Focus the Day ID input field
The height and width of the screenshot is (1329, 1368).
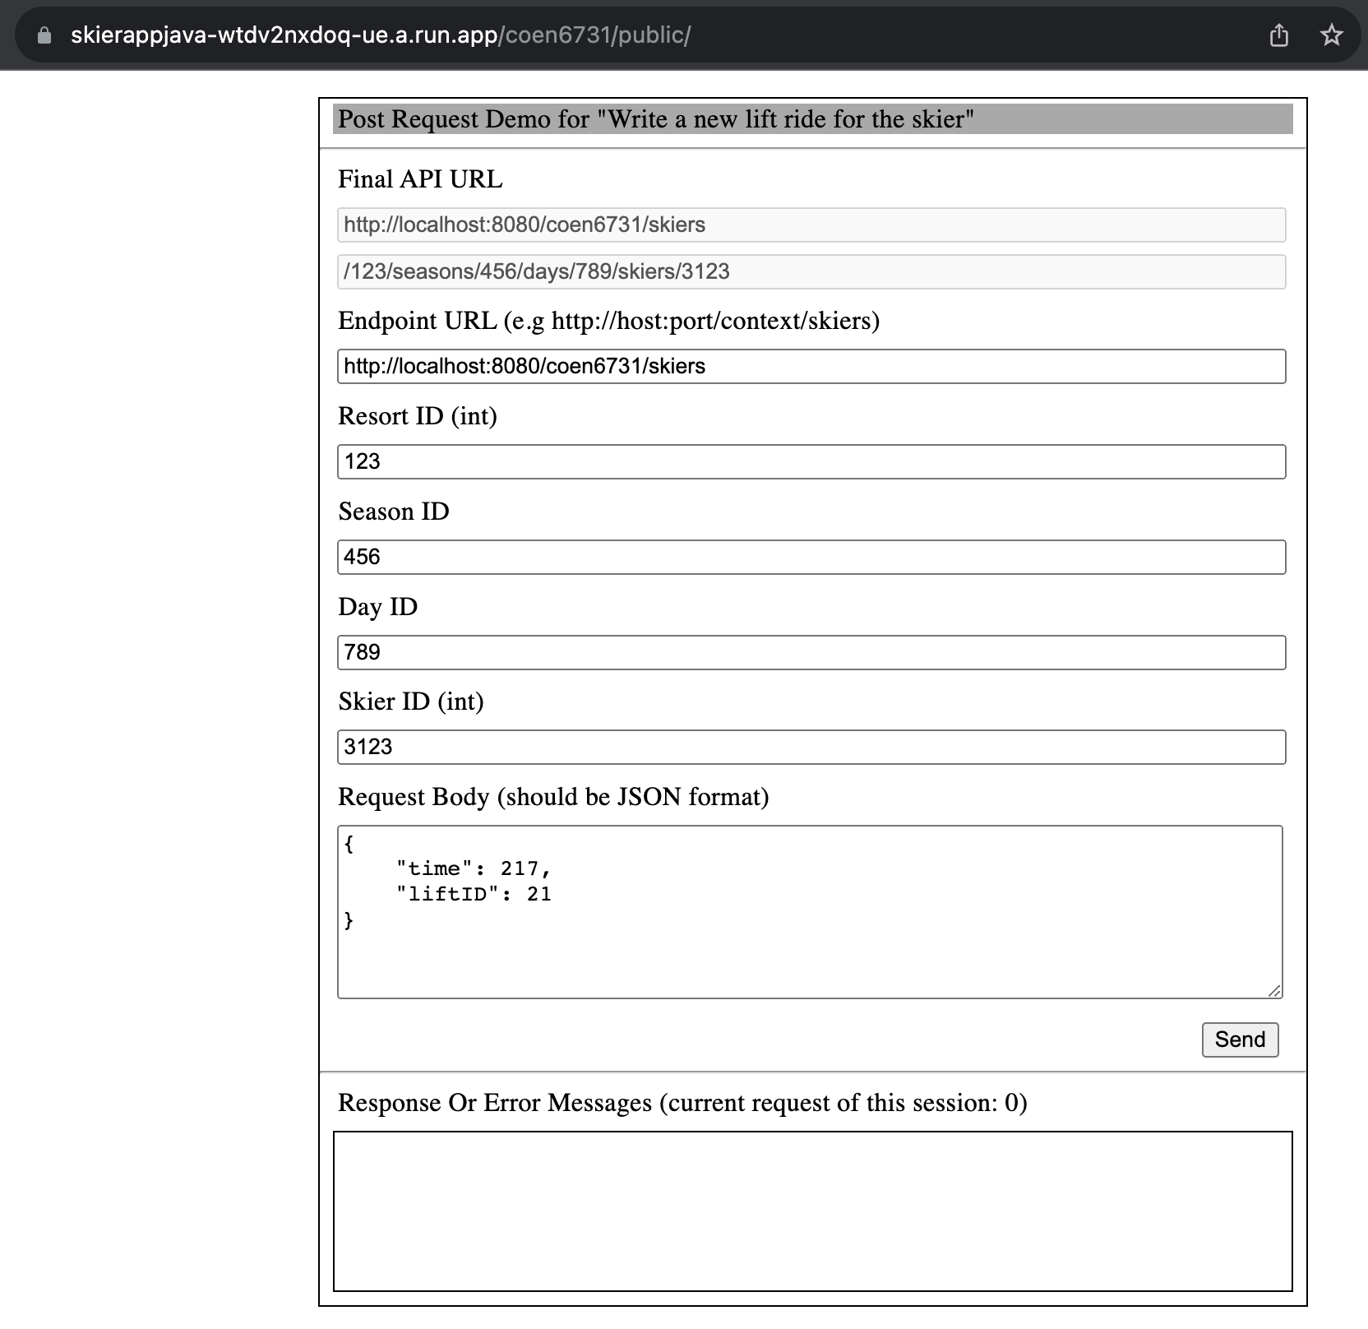pyautogui.click(x=811, y=652)
